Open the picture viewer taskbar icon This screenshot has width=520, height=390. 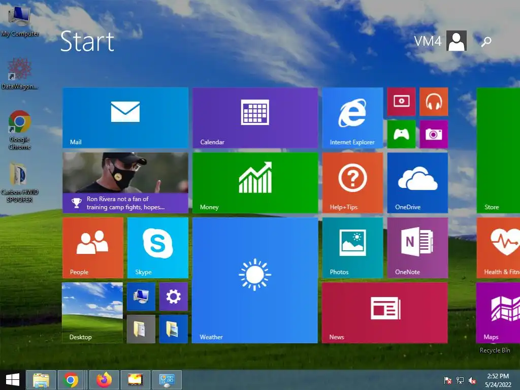pyautogui.click(x=136, y=380)
